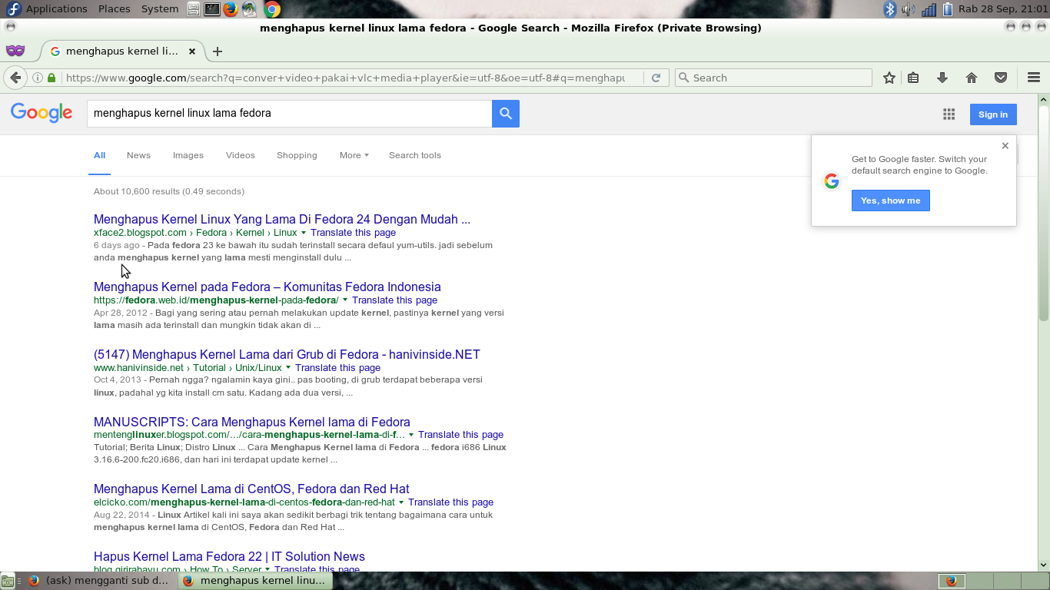
Task: Open the Bluetooth tray icon
Action: coord(890,9)
